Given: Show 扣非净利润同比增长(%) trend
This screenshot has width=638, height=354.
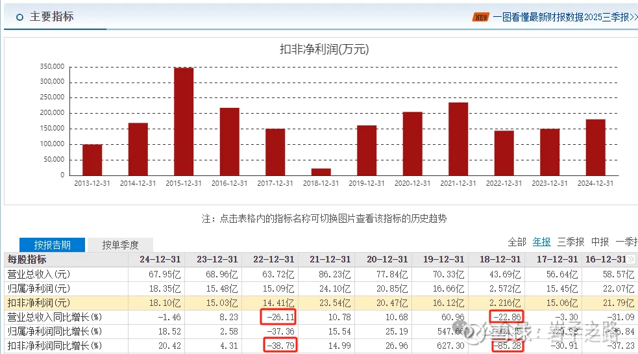Looking at the screenshot, I should [55, 346].
